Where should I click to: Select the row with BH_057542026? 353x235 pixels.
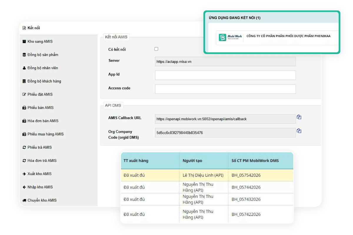207,175
